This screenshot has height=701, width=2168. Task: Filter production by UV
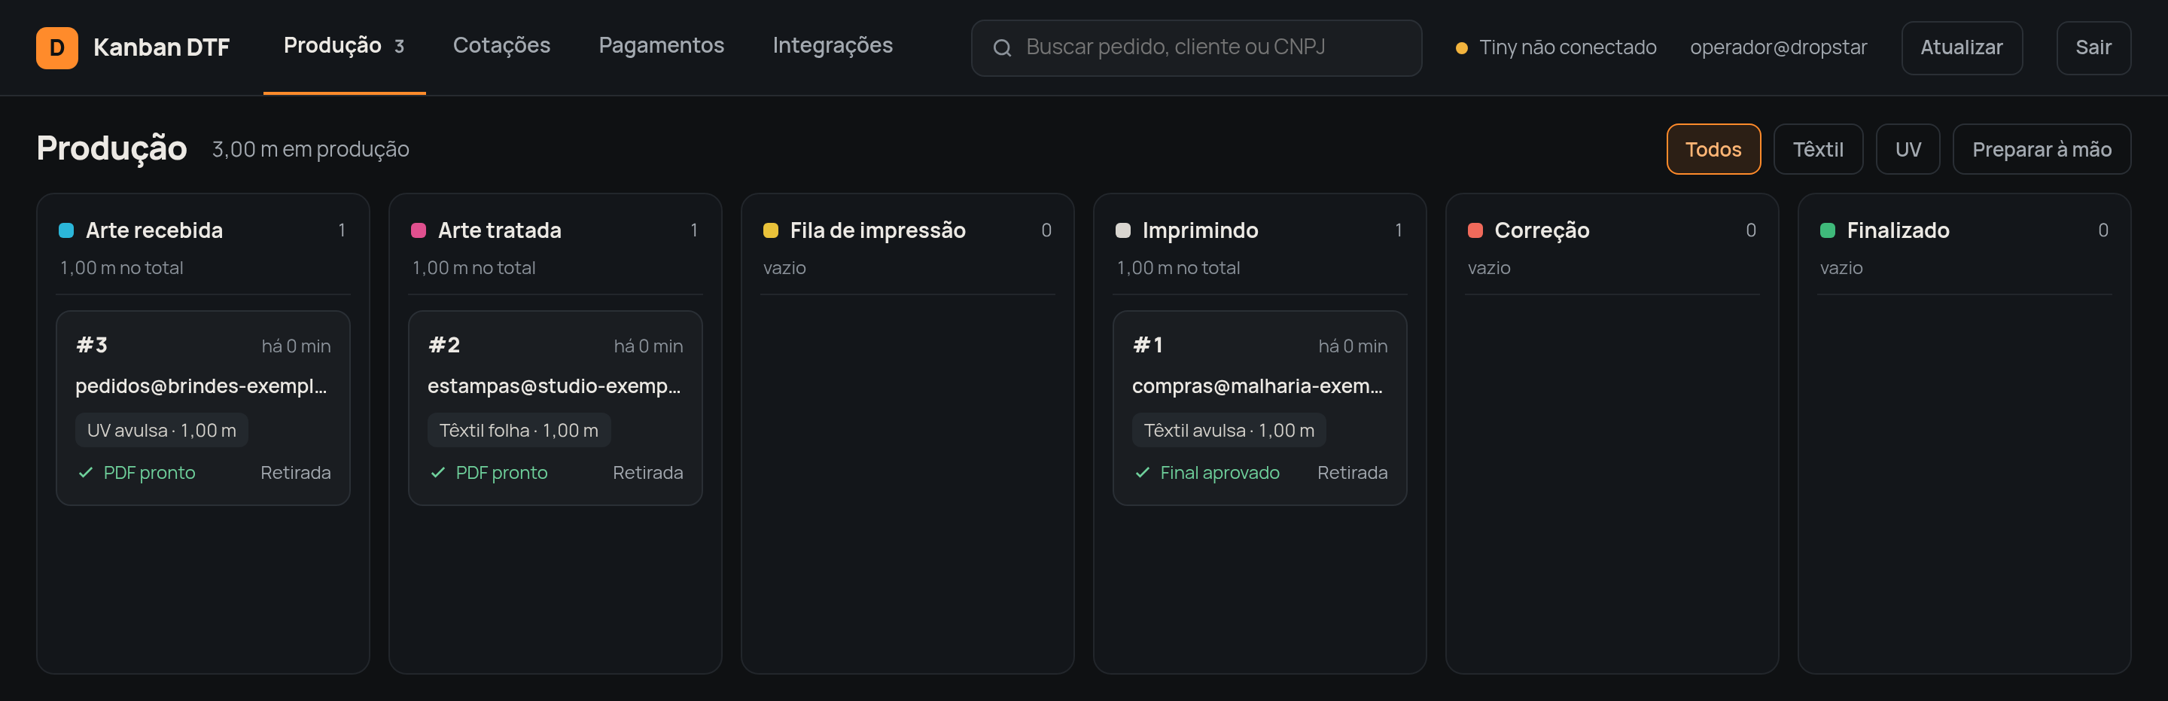pos(1907,149)
